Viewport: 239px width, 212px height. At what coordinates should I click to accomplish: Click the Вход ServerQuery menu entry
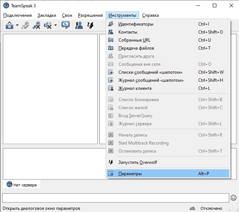[x=168, y=116]
